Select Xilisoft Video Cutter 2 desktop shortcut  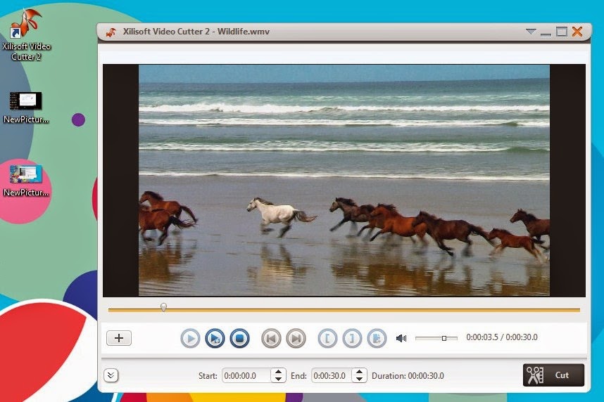pyautogui.click(x=26, y=35)
